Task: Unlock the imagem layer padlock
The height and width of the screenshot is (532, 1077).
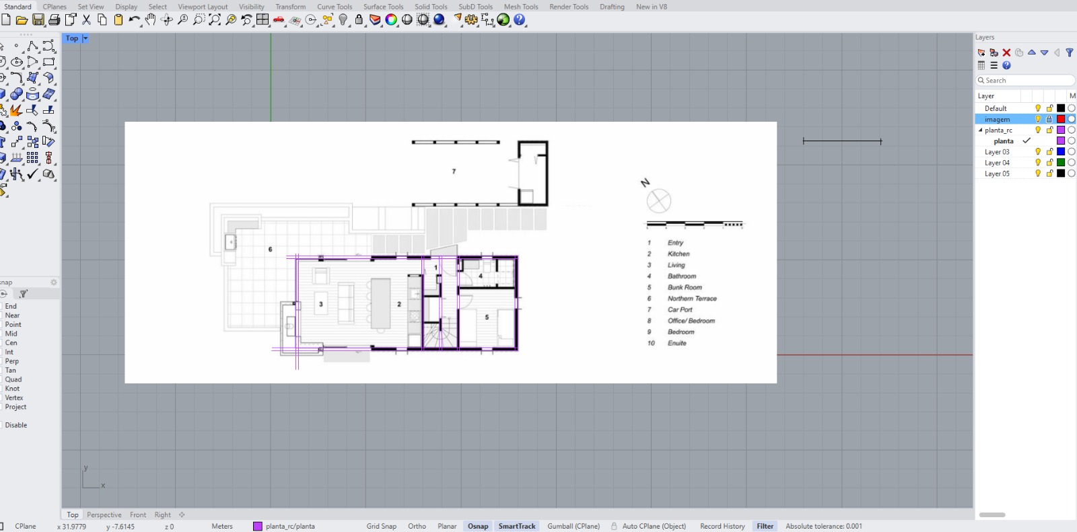Action: [x=1049, y=119]
